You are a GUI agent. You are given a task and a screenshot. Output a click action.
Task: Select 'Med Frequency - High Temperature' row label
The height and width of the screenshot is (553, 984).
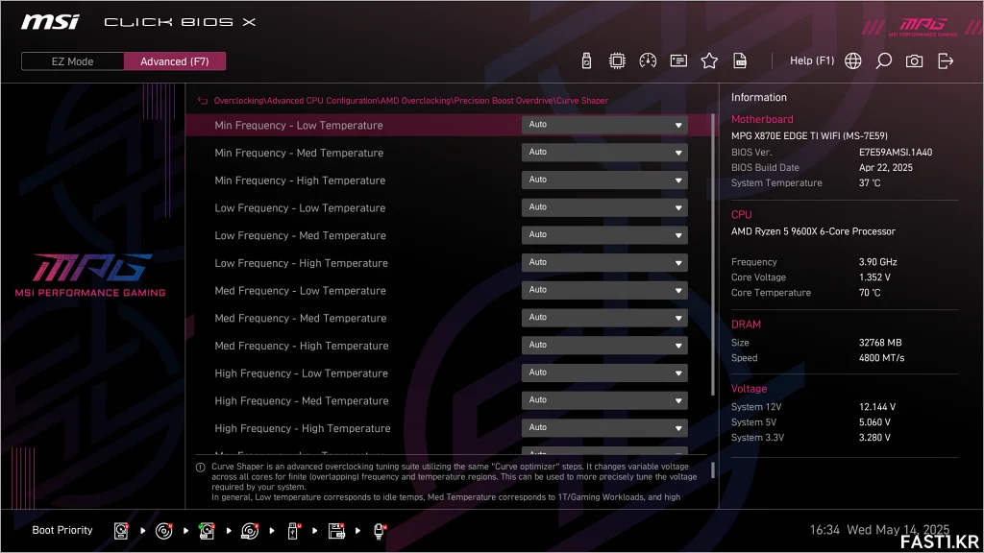click(301, 346)
